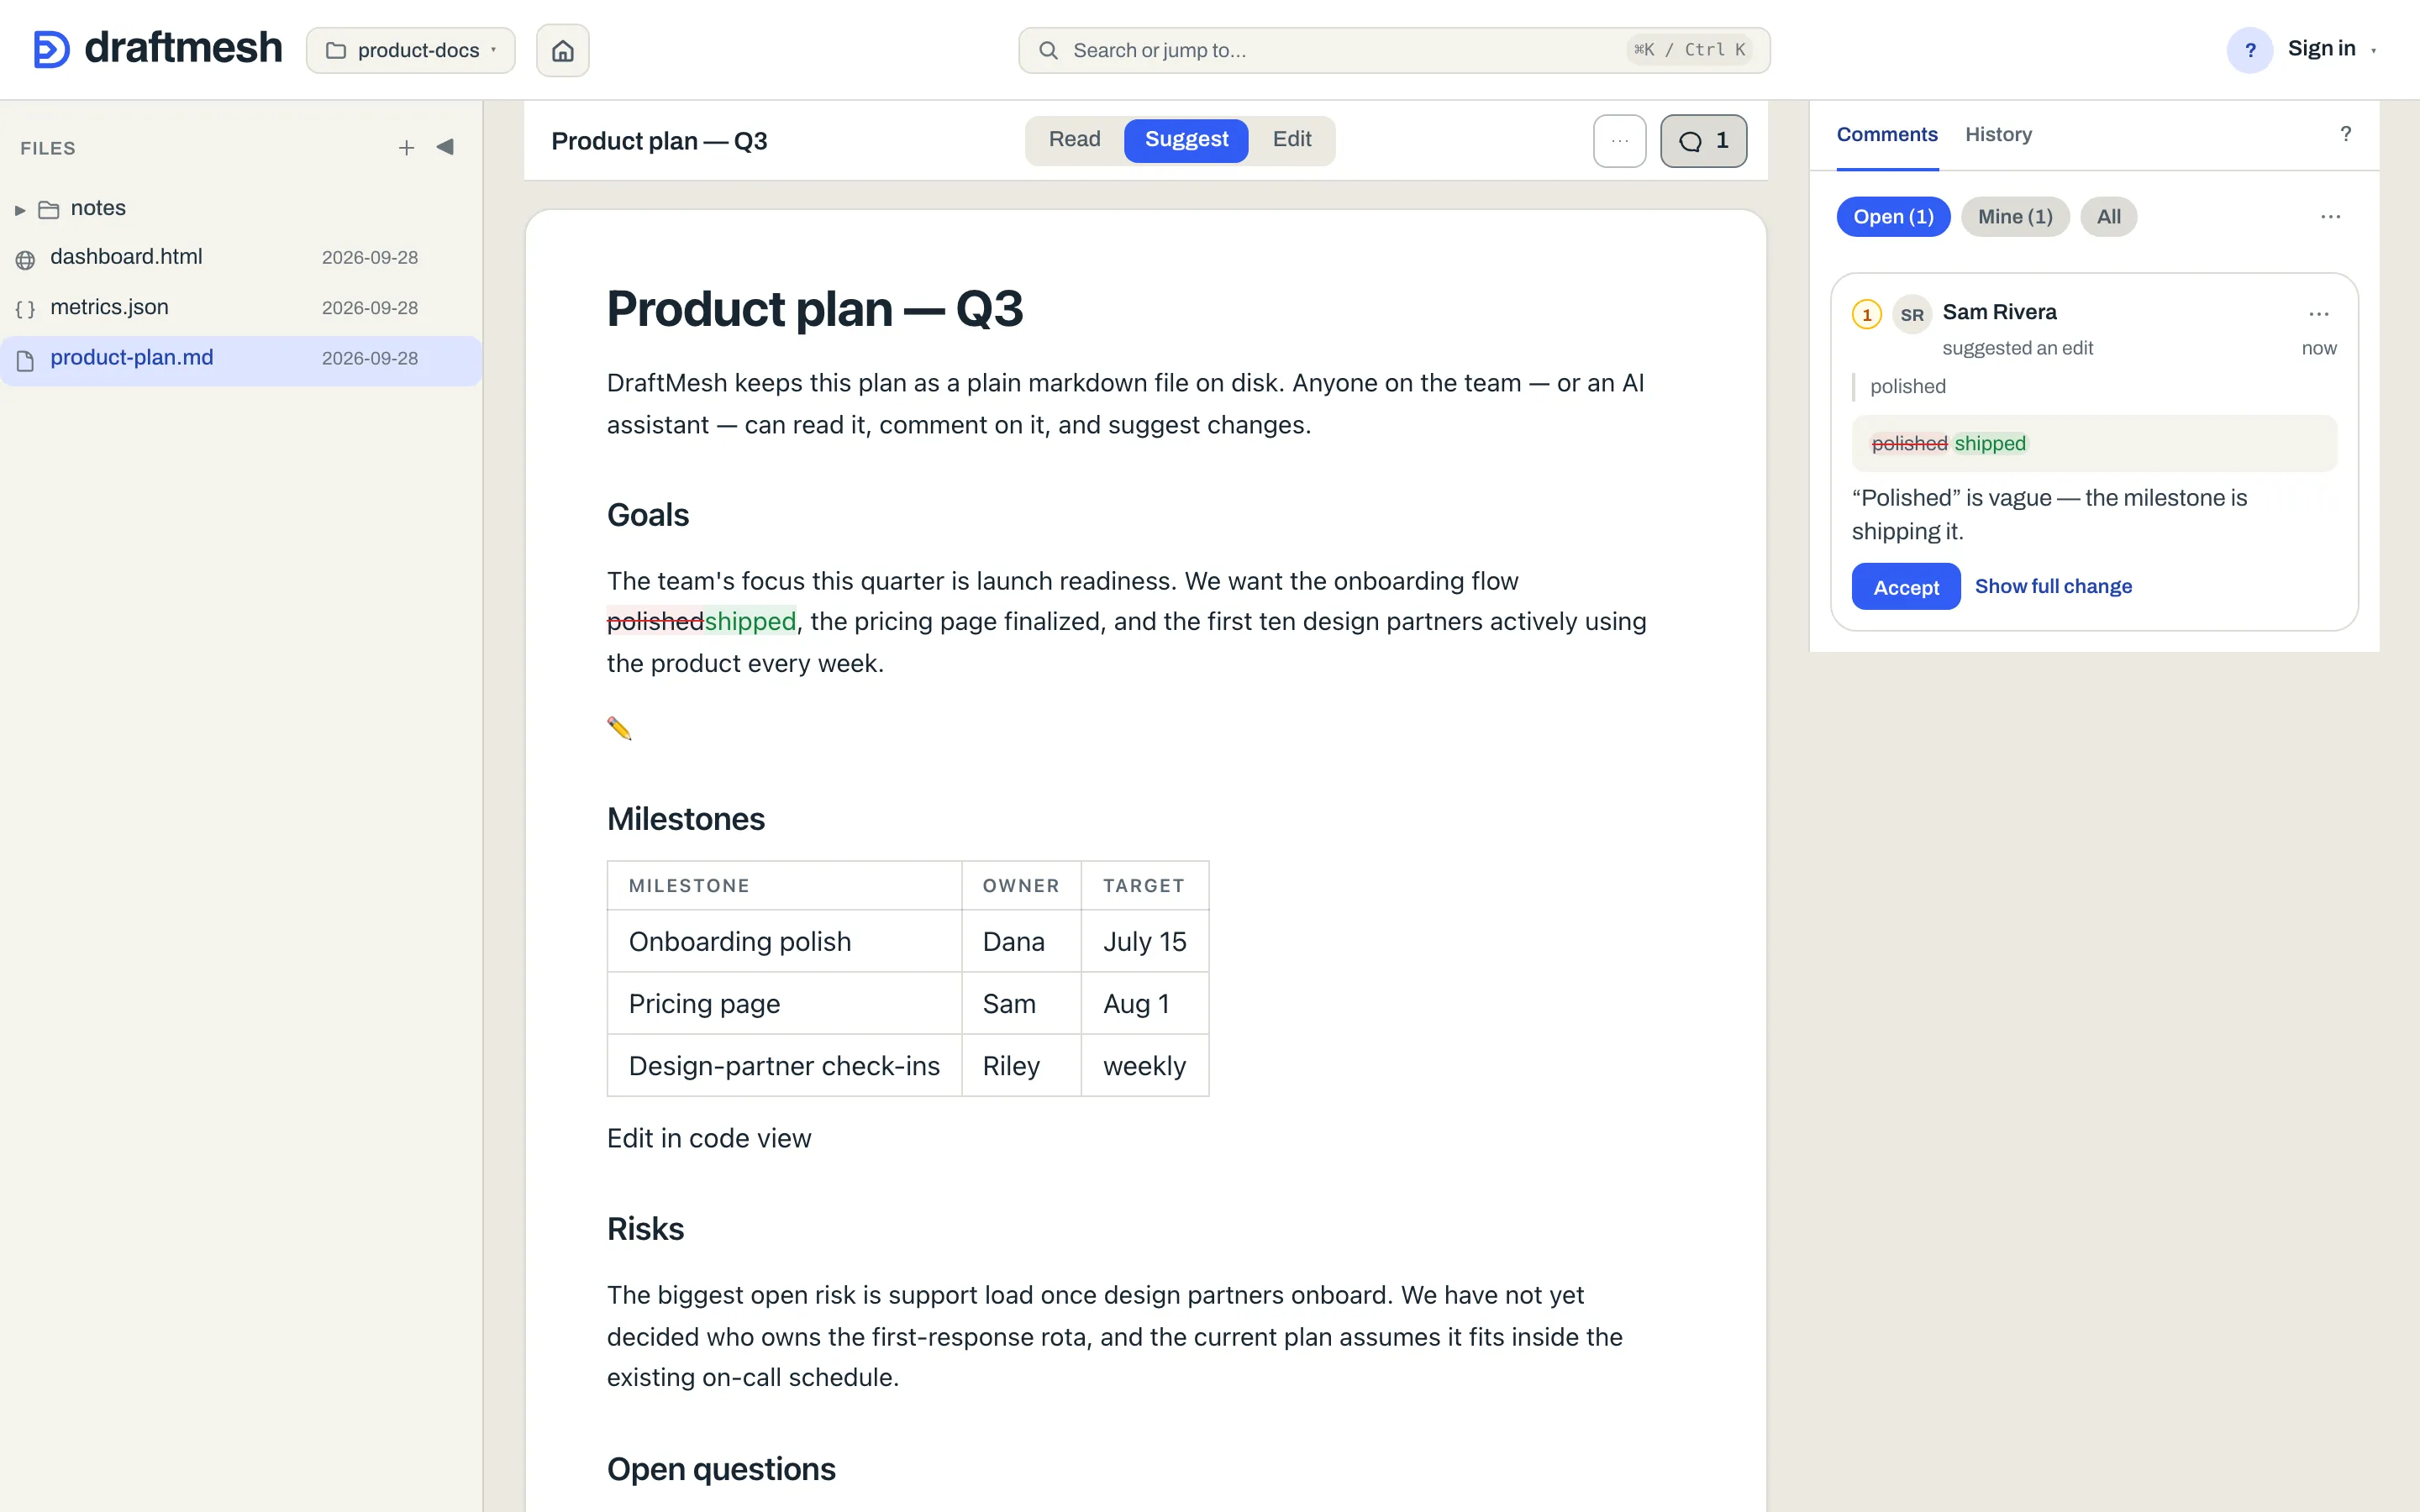Add a new file with plus icon
2420x1512 pixels.
pos(406,148)
